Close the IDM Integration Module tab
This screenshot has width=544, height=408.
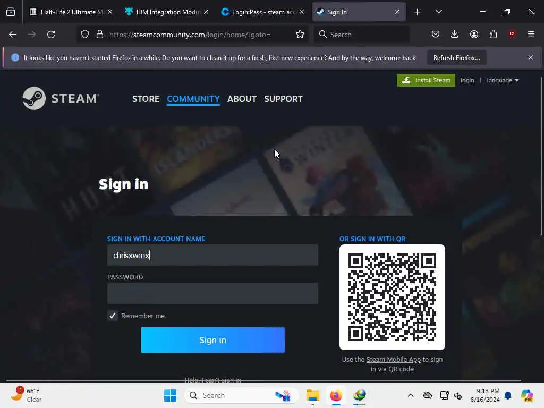(206, 12)
